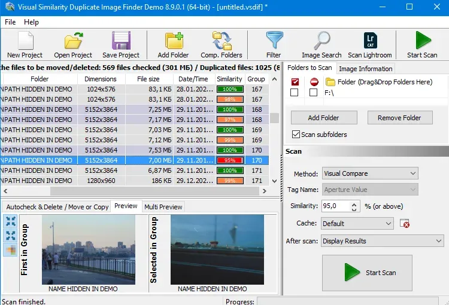Viewport: 449px width, 305px height.
Task: Click the Comp. Folders icon
Action: pos(222,41)
